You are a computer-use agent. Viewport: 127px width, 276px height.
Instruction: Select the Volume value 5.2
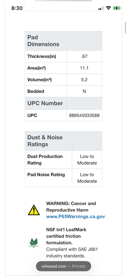coord(84,80)
